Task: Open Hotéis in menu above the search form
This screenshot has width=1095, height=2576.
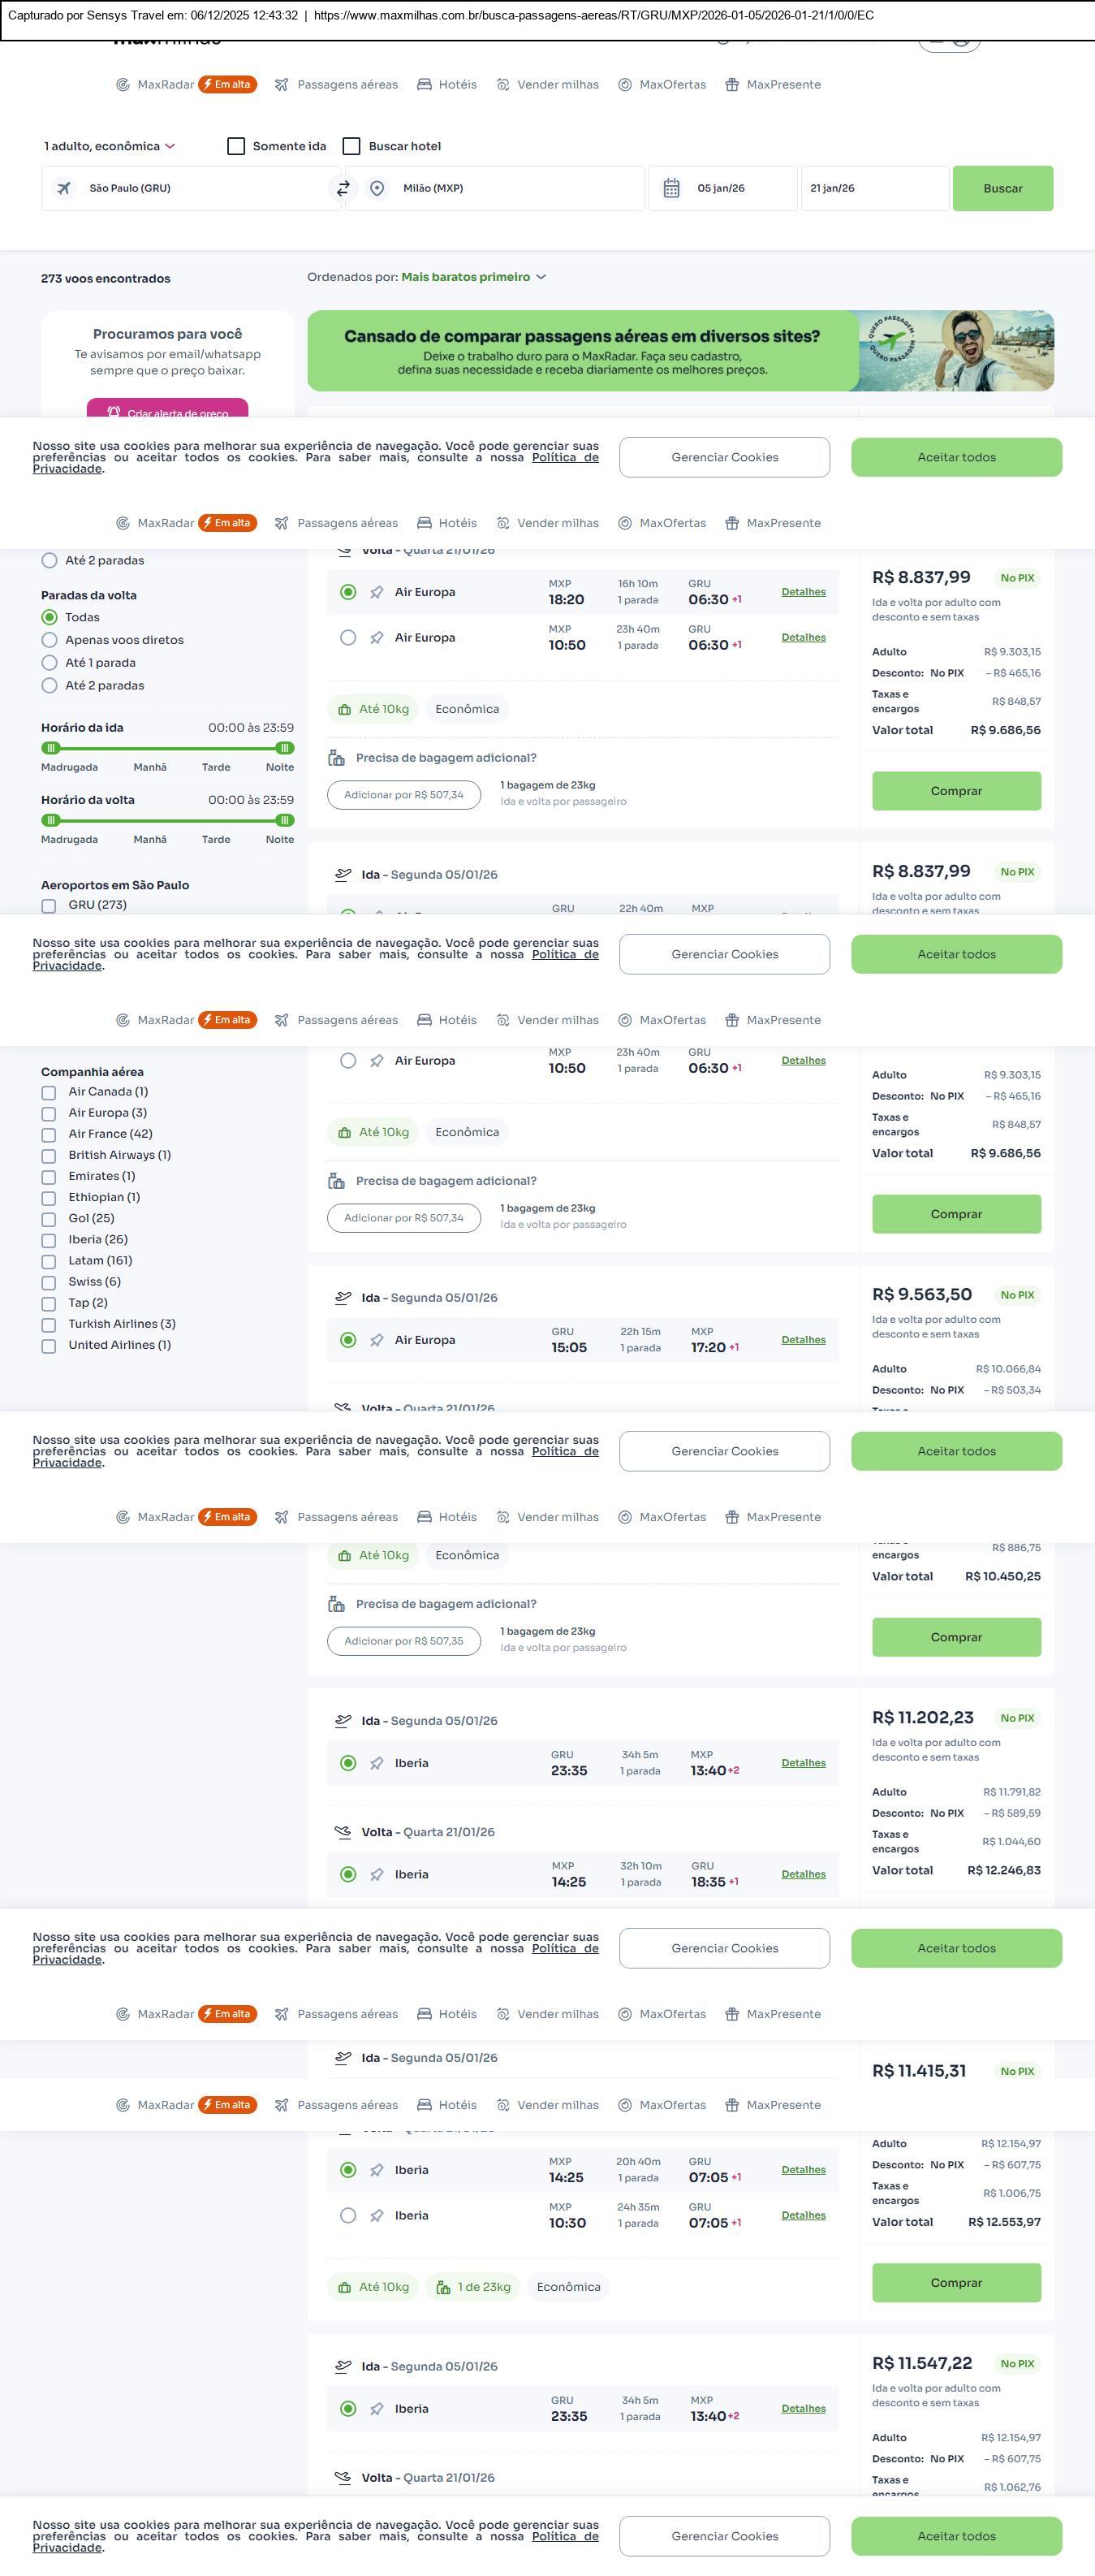Action: point(446,85)
